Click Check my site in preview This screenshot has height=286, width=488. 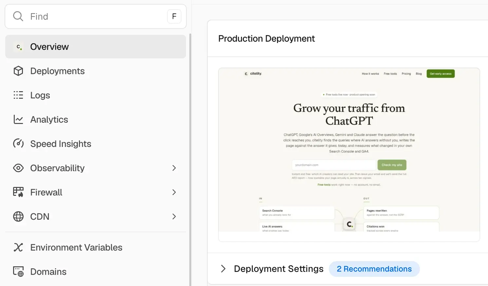392,165
